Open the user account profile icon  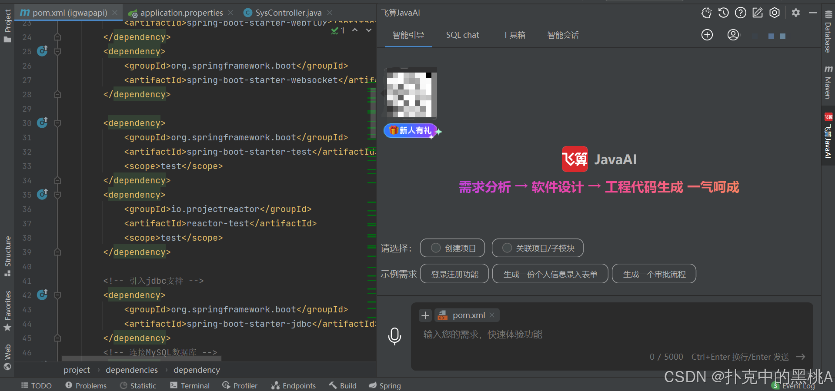(x=733, y=35)
